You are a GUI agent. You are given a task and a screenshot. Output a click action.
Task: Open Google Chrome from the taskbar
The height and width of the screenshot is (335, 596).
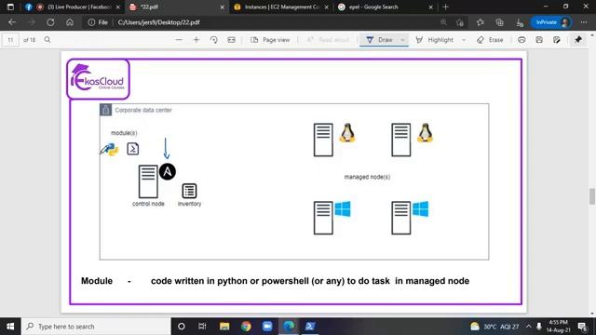coord(246,327)
